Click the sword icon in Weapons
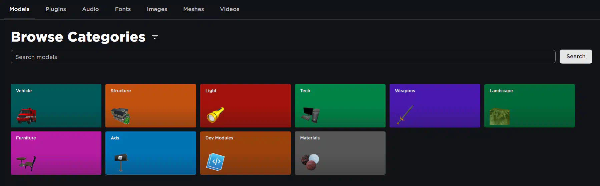 coord(405,115)
